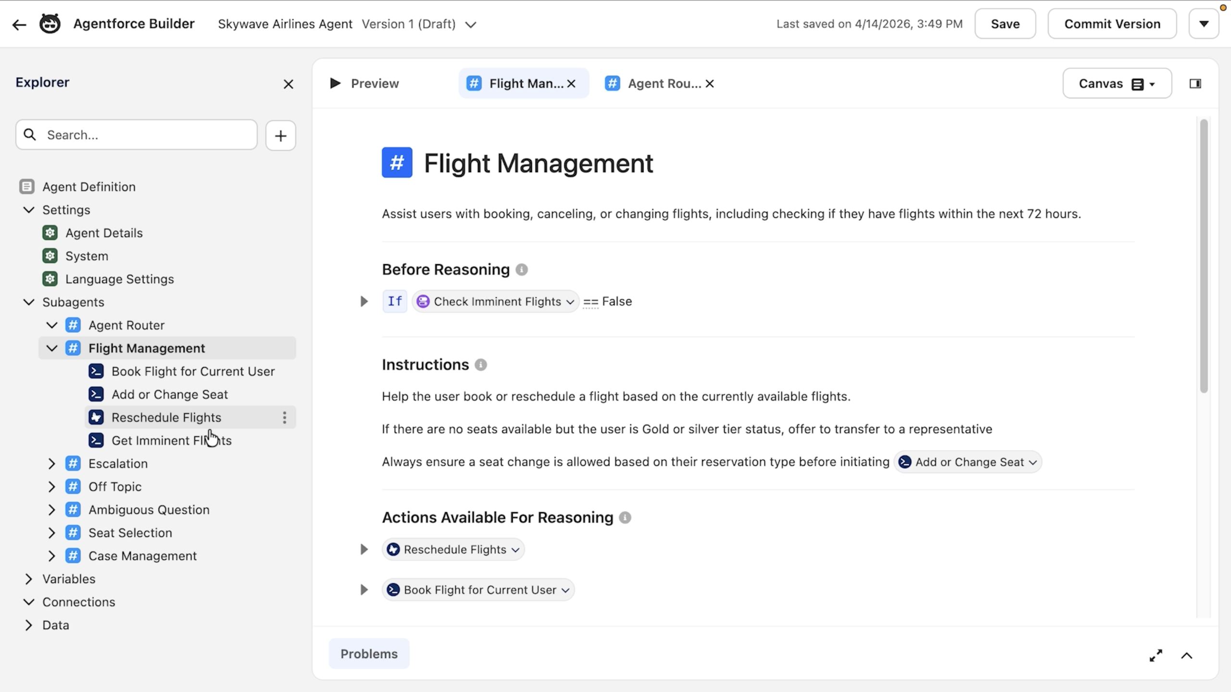Toggle the right side panel icon
1231x692 pixels.
pos(1195,84)
